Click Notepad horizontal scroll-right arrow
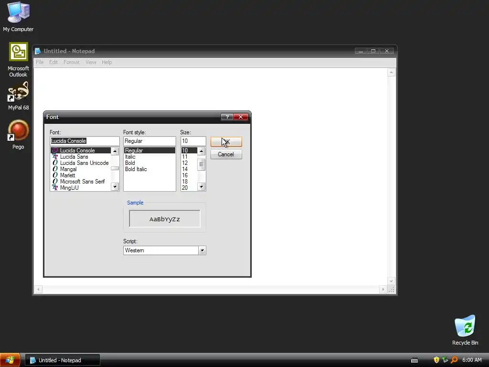 tap(383, 289)
